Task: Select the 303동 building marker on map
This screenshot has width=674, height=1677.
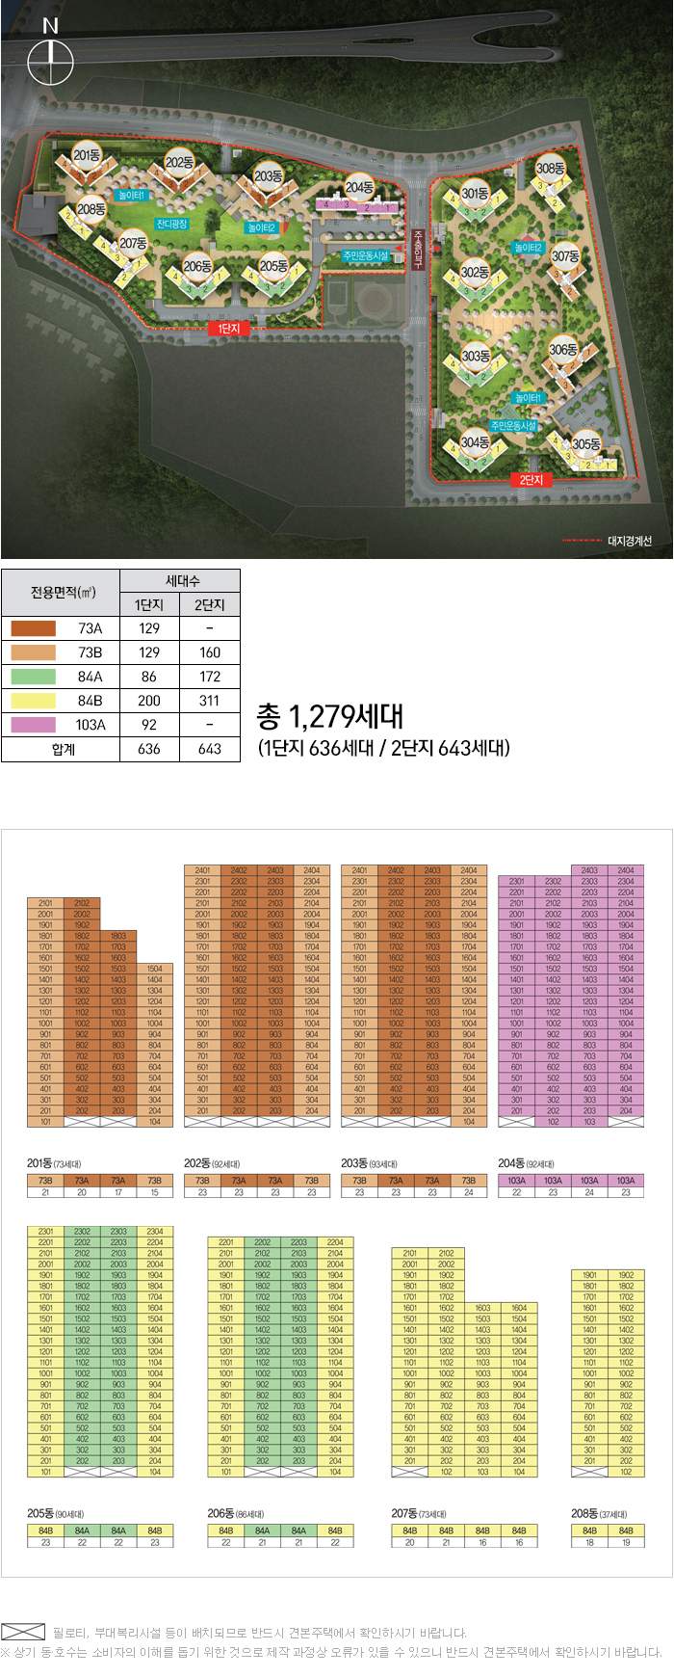Action: (x=475, y=356)
